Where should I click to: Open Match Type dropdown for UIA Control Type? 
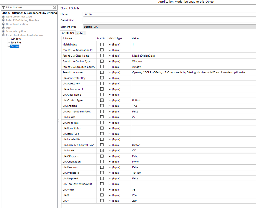[x=119, y=100]
